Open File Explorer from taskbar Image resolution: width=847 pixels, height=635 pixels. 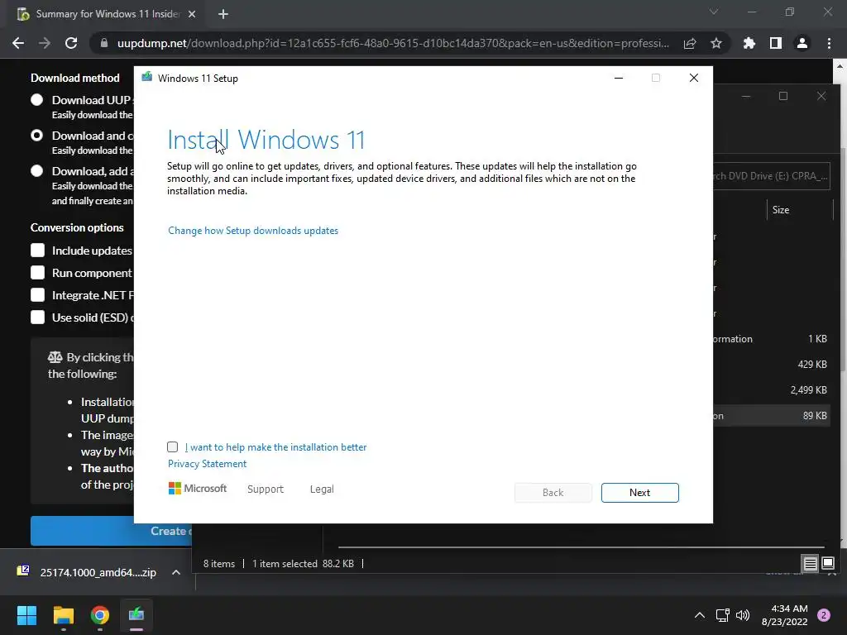click(x=63, y=615)
